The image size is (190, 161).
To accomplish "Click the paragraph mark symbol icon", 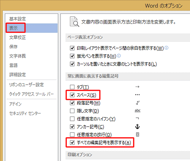I will (138, 103).
